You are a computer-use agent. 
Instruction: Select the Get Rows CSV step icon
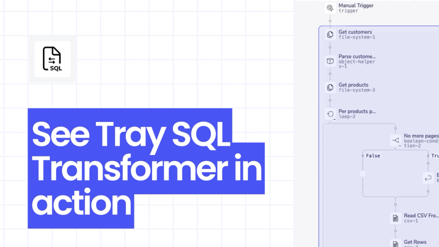click(x=395, y=244)
